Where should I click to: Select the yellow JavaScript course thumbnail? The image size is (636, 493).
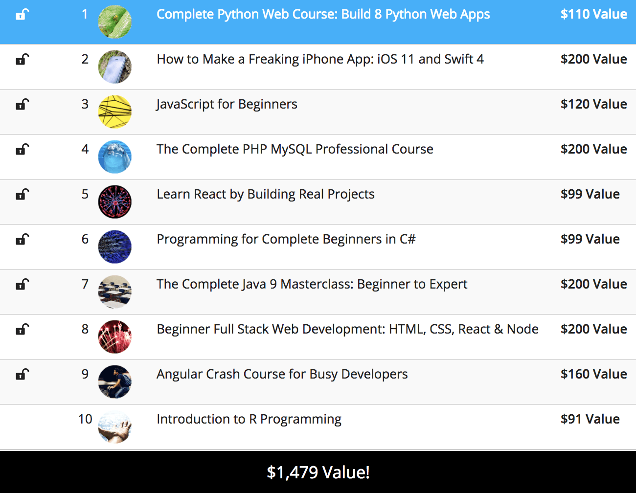(115, 112)
